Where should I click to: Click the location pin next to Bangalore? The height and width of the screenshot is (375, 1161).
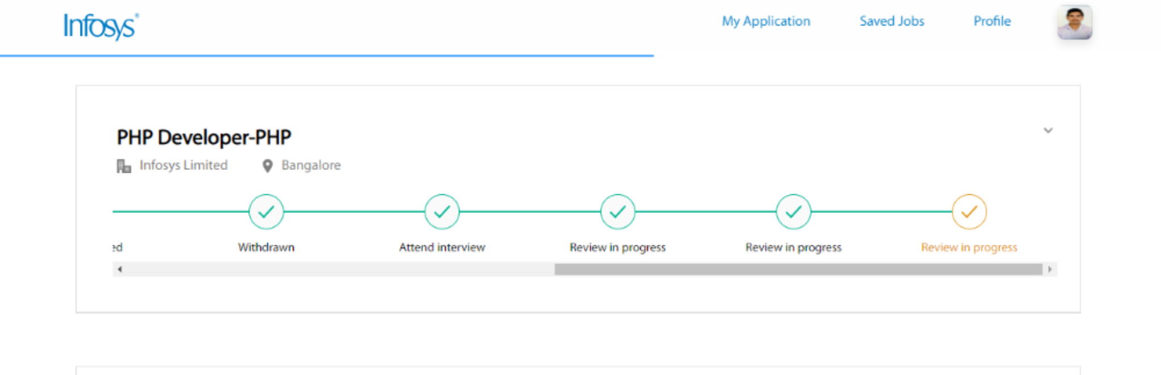point(268,166)
